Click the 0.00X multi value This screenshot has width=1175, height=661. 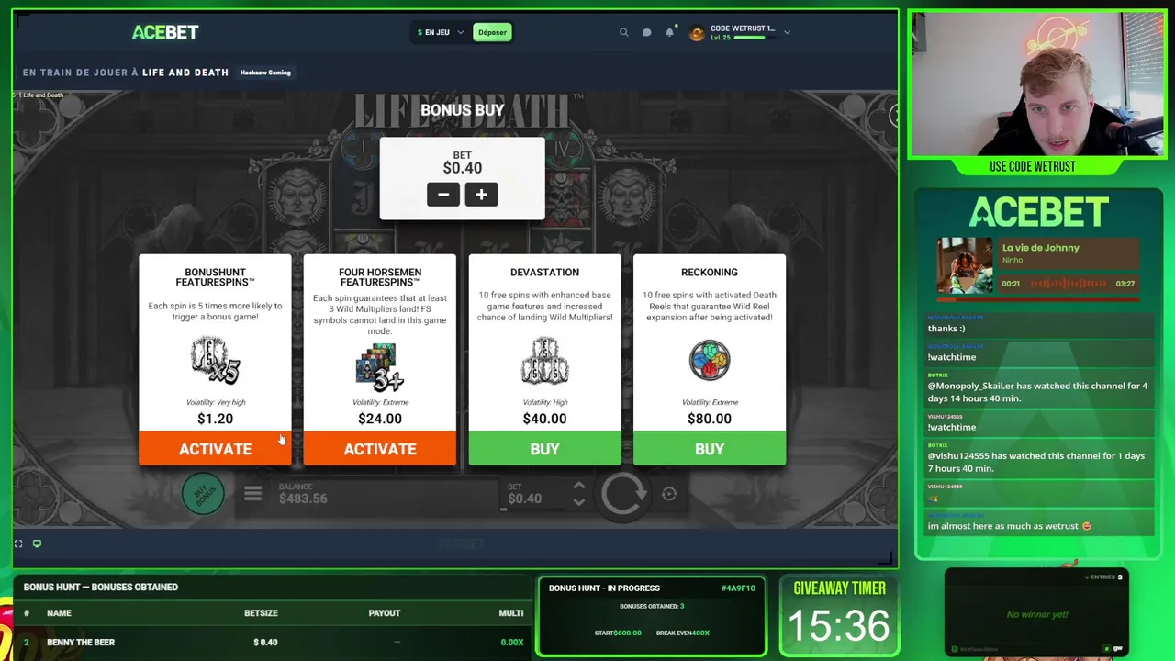click(511, 643)
